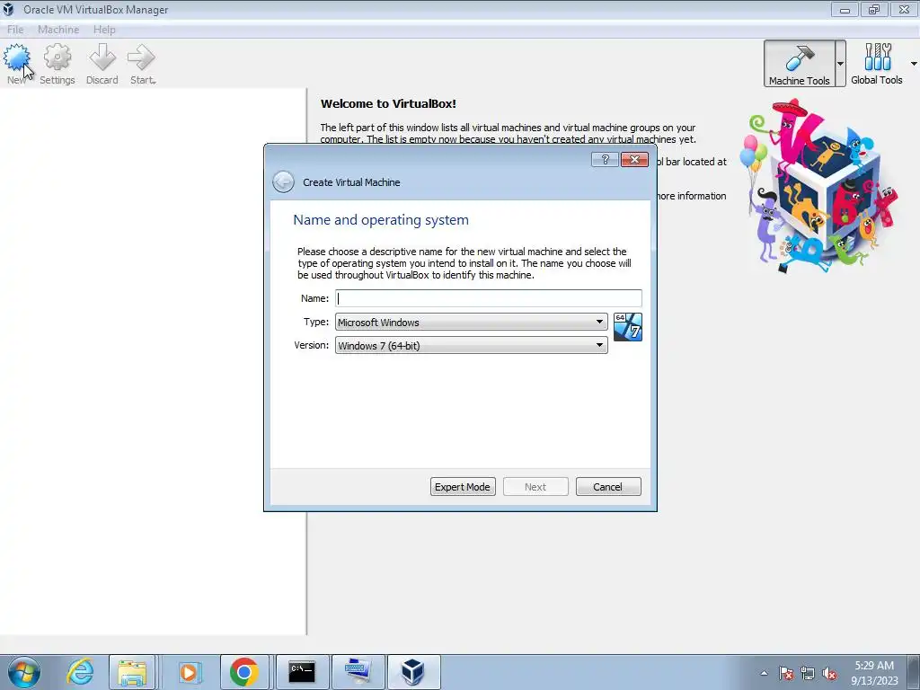The width and height of the screenshot is (920, 690).
Task: Launch Google Chrome from taskbar
Action: 244,672
